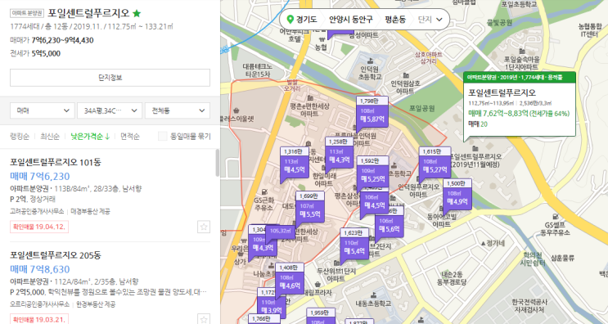The image size is (608, 324).
Task: Click the 경기도 location pin icon
Action: [x=290, y=19]
